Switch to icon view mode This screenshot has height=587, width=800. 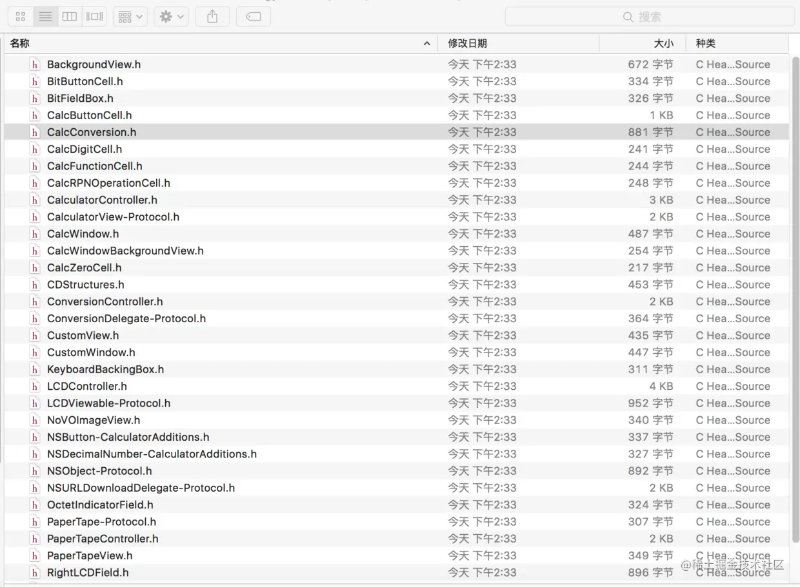click(21, 17)
